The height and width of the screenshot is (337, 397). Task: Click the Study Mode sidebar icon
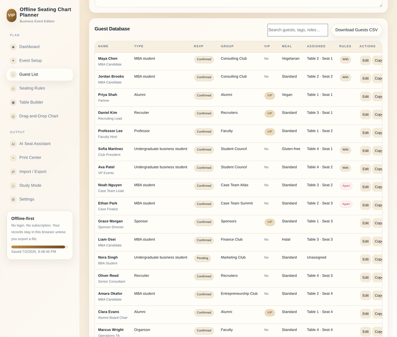[x=13, y=185]
